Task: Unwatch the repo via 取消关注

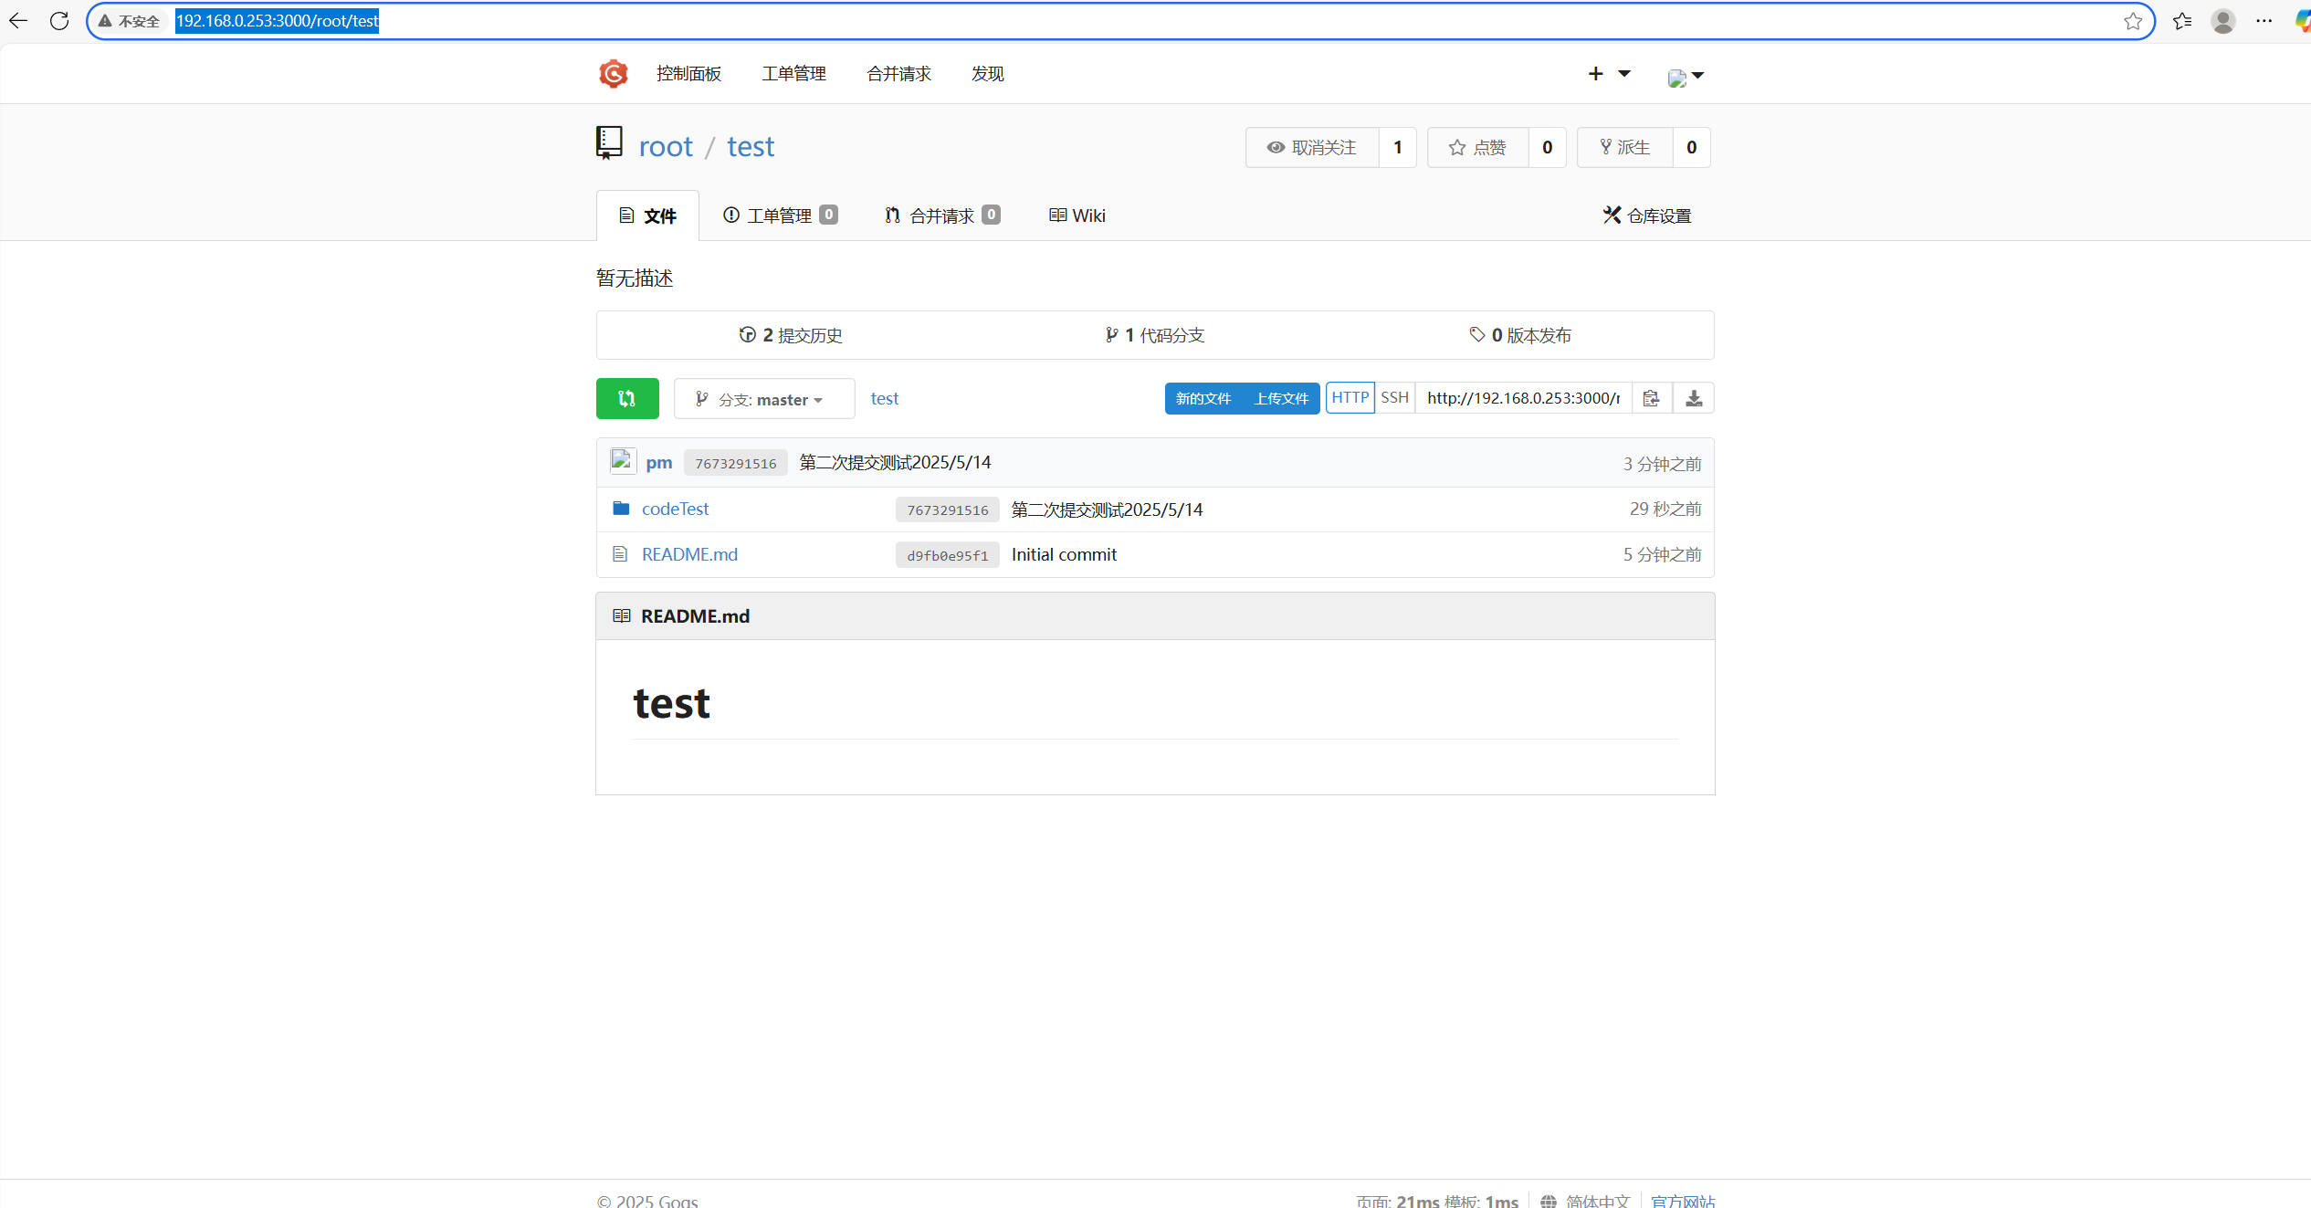Action: 1311,147
